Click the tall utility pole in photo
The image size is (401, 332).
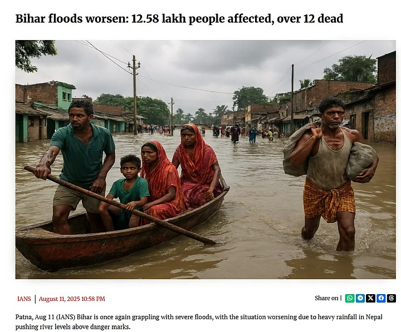coord(135,95)
